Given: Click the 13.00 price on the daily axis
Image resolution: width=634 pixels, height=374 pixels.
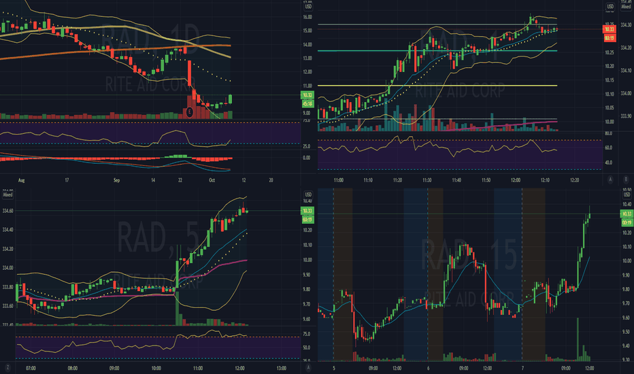Looking at the screenshot, I should (307, 58).
